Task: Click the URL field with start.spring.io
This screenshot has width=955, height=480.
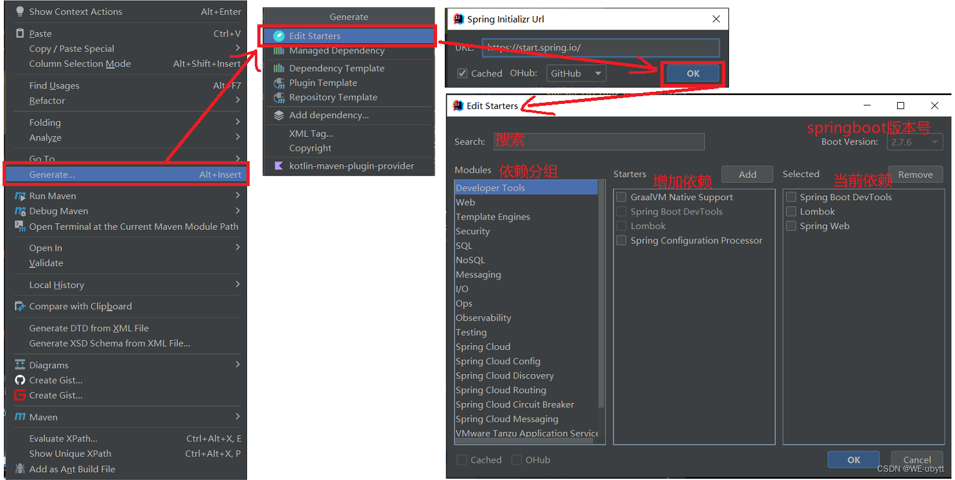Action: [x=601, y=47]
